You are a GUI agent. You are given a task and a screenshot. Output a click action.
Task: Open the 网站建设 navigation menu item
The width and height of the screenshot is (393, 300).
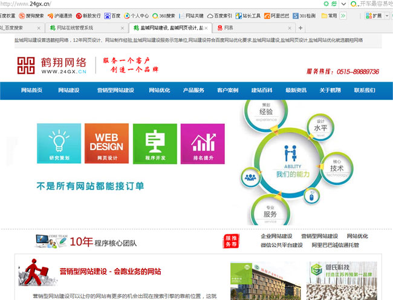point(69,90)
